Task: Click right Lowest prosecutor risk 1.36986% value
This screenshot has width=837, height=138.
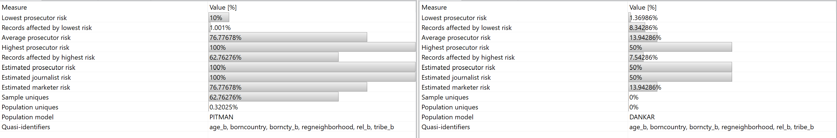Action: tap(643, 18)
